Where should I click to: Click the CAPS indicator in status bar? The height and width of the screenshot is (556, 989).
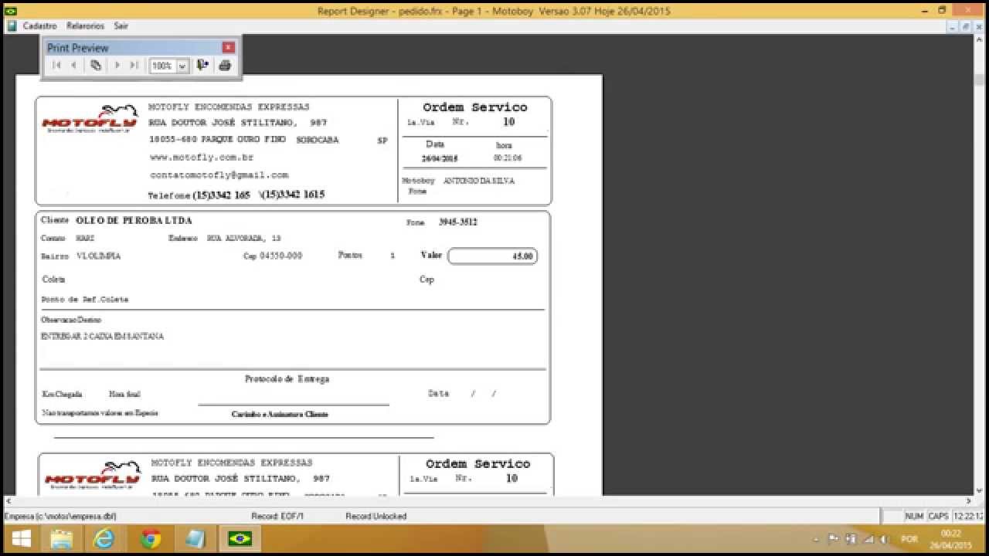pos(938,516)
